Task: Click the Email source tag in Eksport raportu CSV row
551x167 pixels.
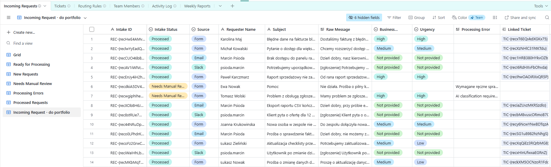Action: click(x=199, y=105)
